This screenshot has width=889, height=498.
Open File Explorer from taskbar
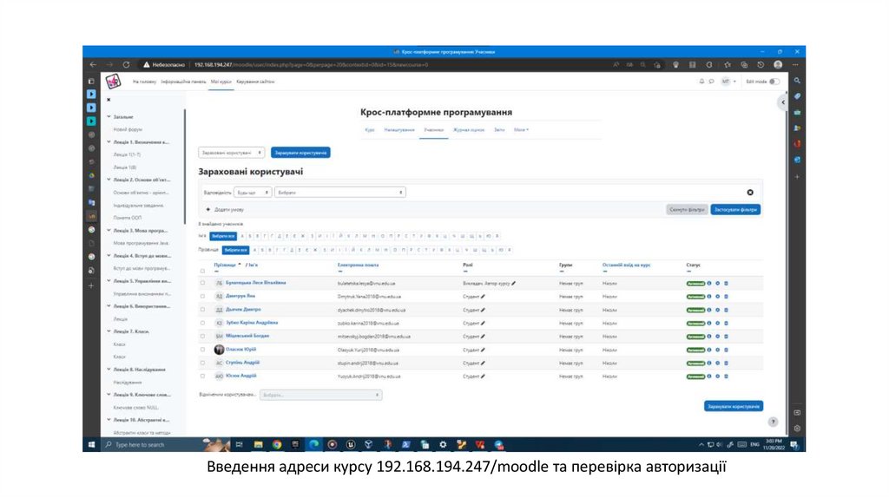(x=258, y=445)
